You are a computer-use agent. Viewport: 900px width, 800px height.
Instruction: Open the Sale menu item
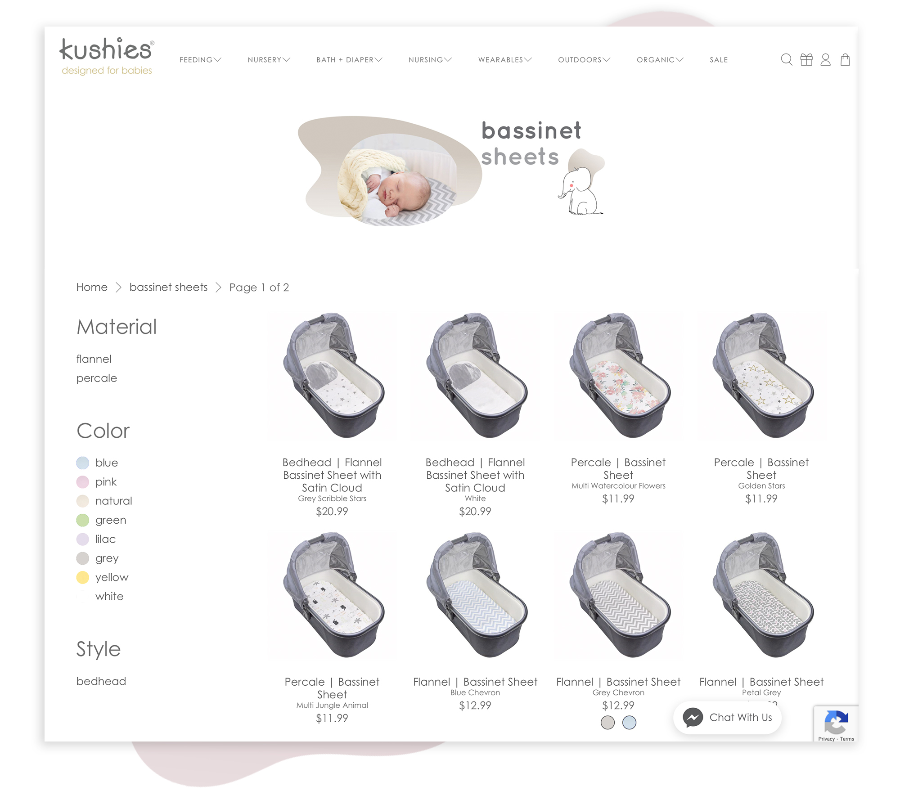[719, 60]
